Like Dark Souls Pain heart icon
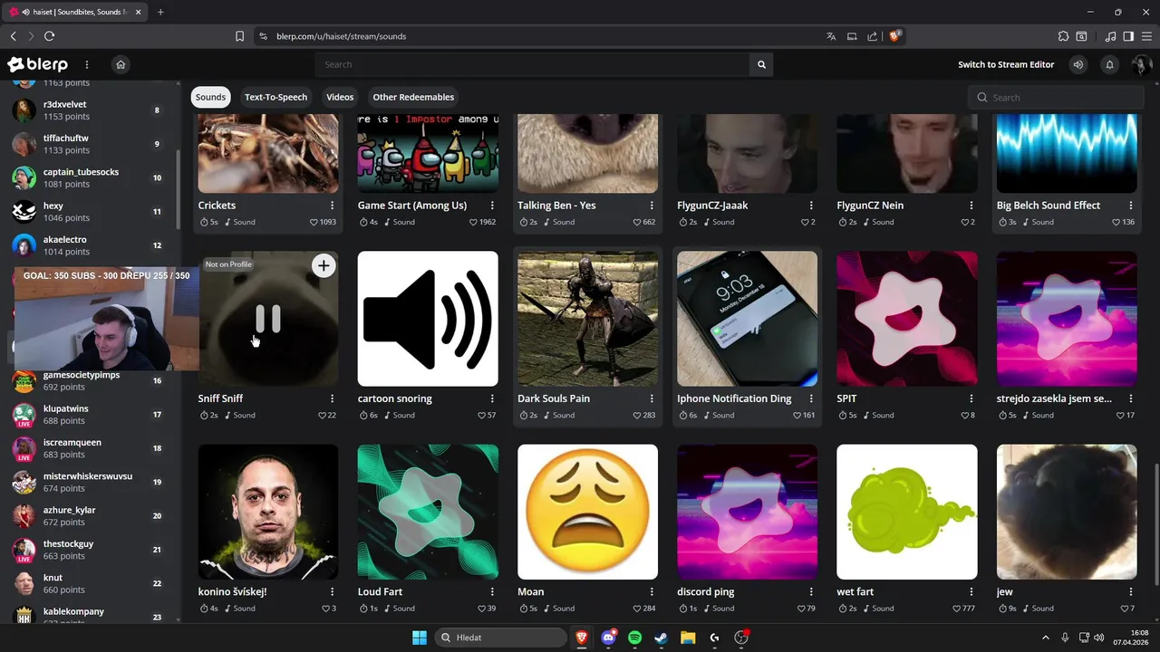 pos(637,415)
